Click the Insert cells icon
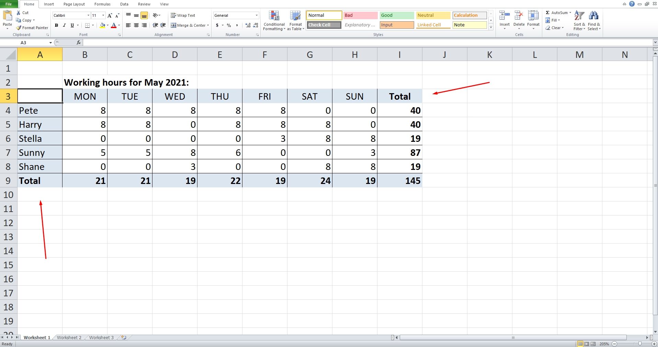 point(504,16)
